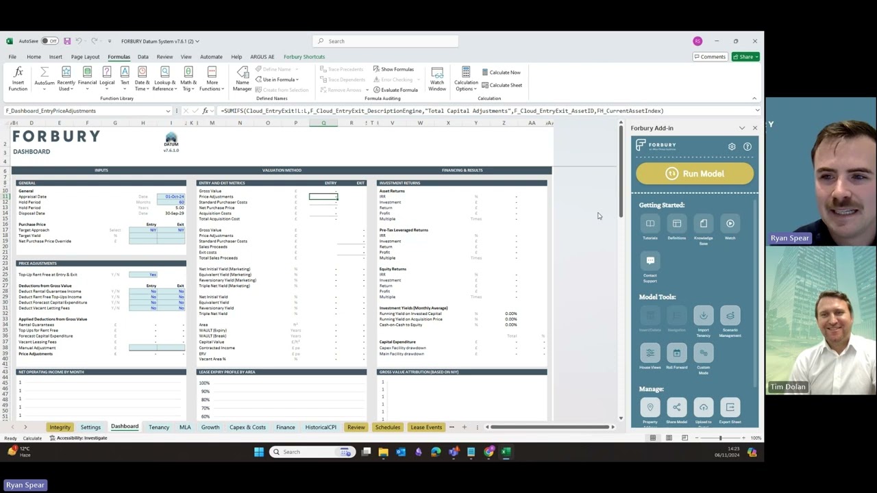Click the Run Model button

(x=695, y=174)
